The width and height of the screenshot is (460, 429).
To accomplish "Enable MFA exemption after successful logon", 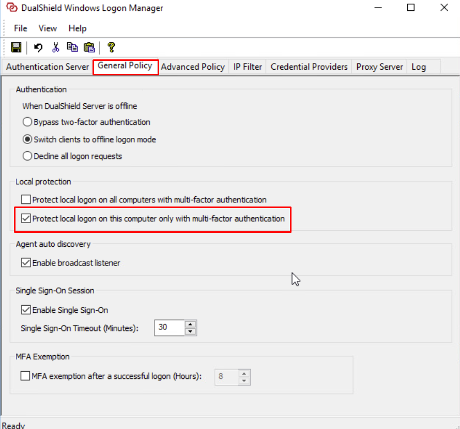I will click(x=111, y=376).
